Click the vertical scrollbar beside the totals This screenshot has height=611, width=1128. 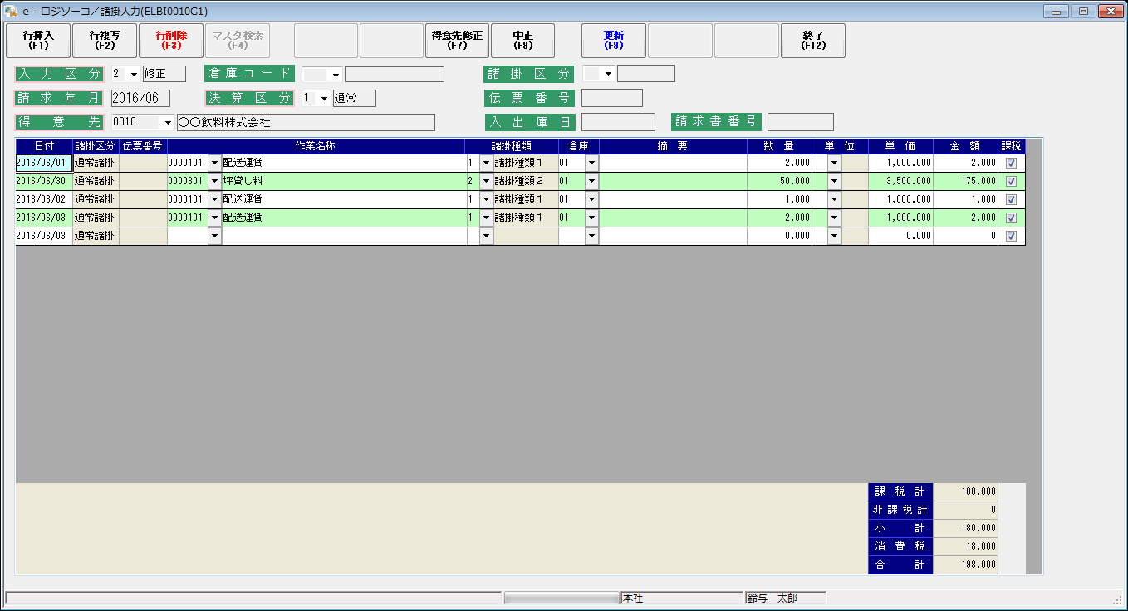point(1033,528)
